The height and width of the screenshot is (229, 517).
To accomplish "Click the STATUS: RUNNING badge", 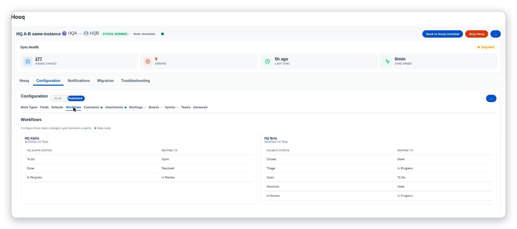I will (x=115, y=34).
